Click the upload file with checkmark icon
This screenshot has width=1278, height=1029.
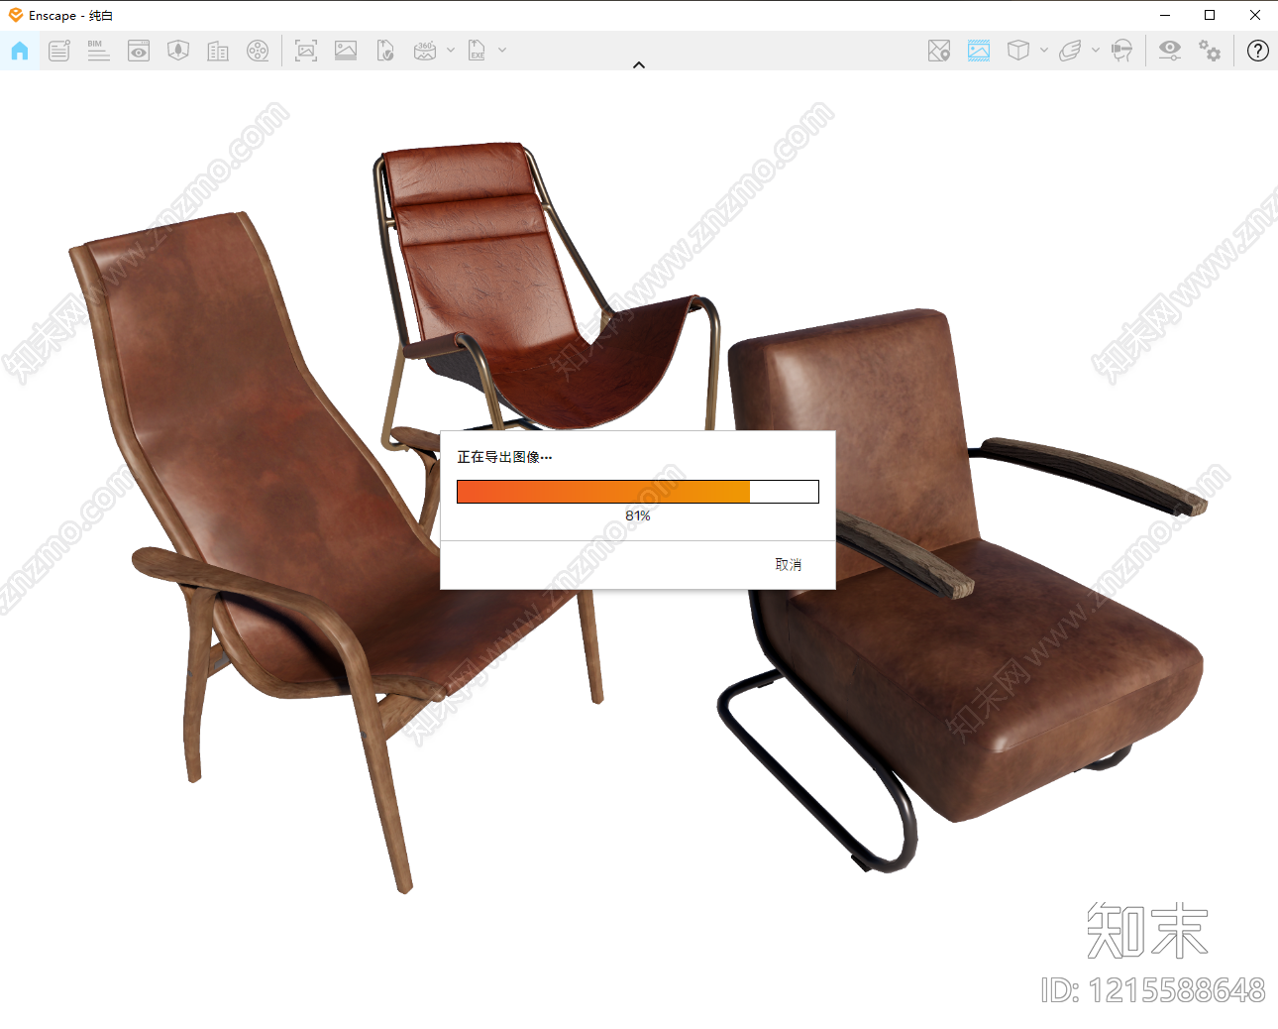(385, 51)
